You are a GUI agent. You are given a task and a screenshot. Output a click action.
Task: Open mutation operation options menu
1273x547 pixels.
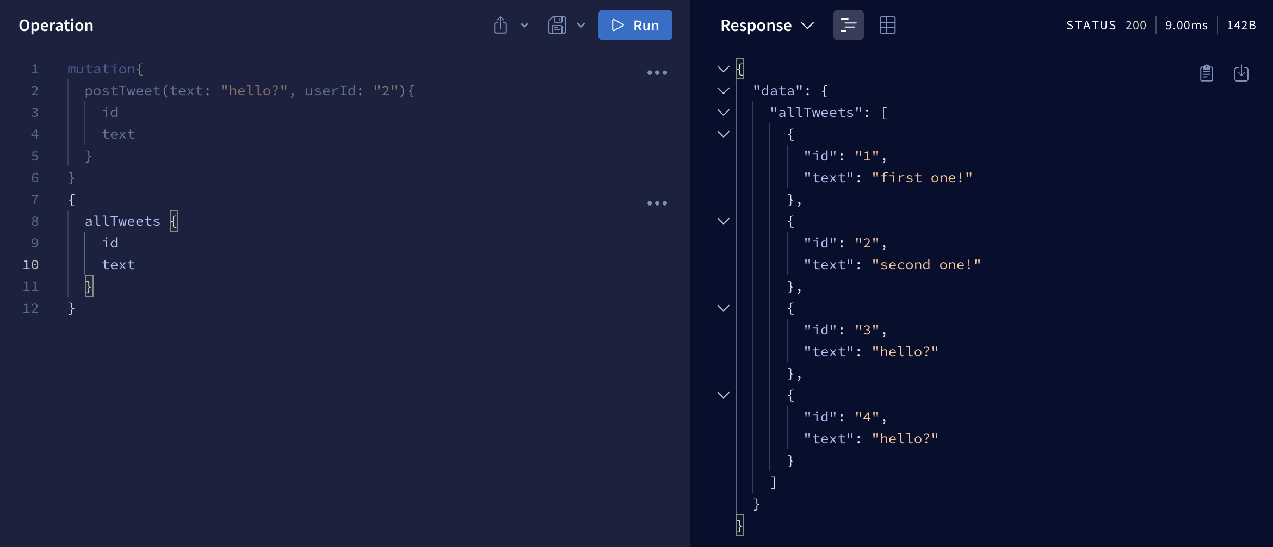pos(657,72)
